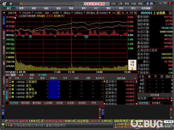This screenshot has width=174, height=130.
Task: Check the box for 工程建筑 row
Action: click(x=10, y=82)
